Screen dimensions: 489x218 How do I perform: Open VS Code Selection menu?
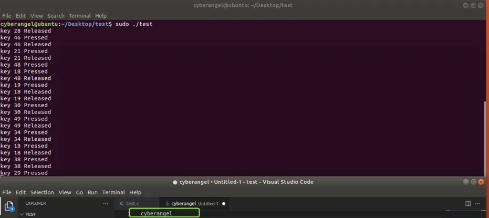pyautogui.click(x=42, y=192)
